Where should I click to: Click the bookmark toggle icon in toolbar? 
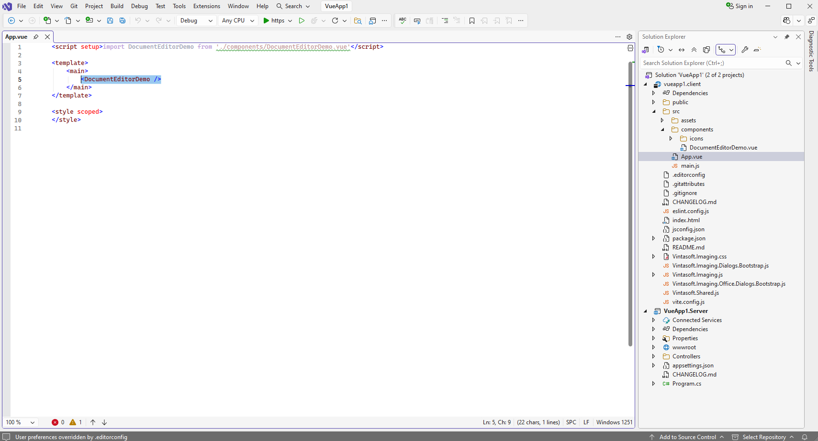472,21
